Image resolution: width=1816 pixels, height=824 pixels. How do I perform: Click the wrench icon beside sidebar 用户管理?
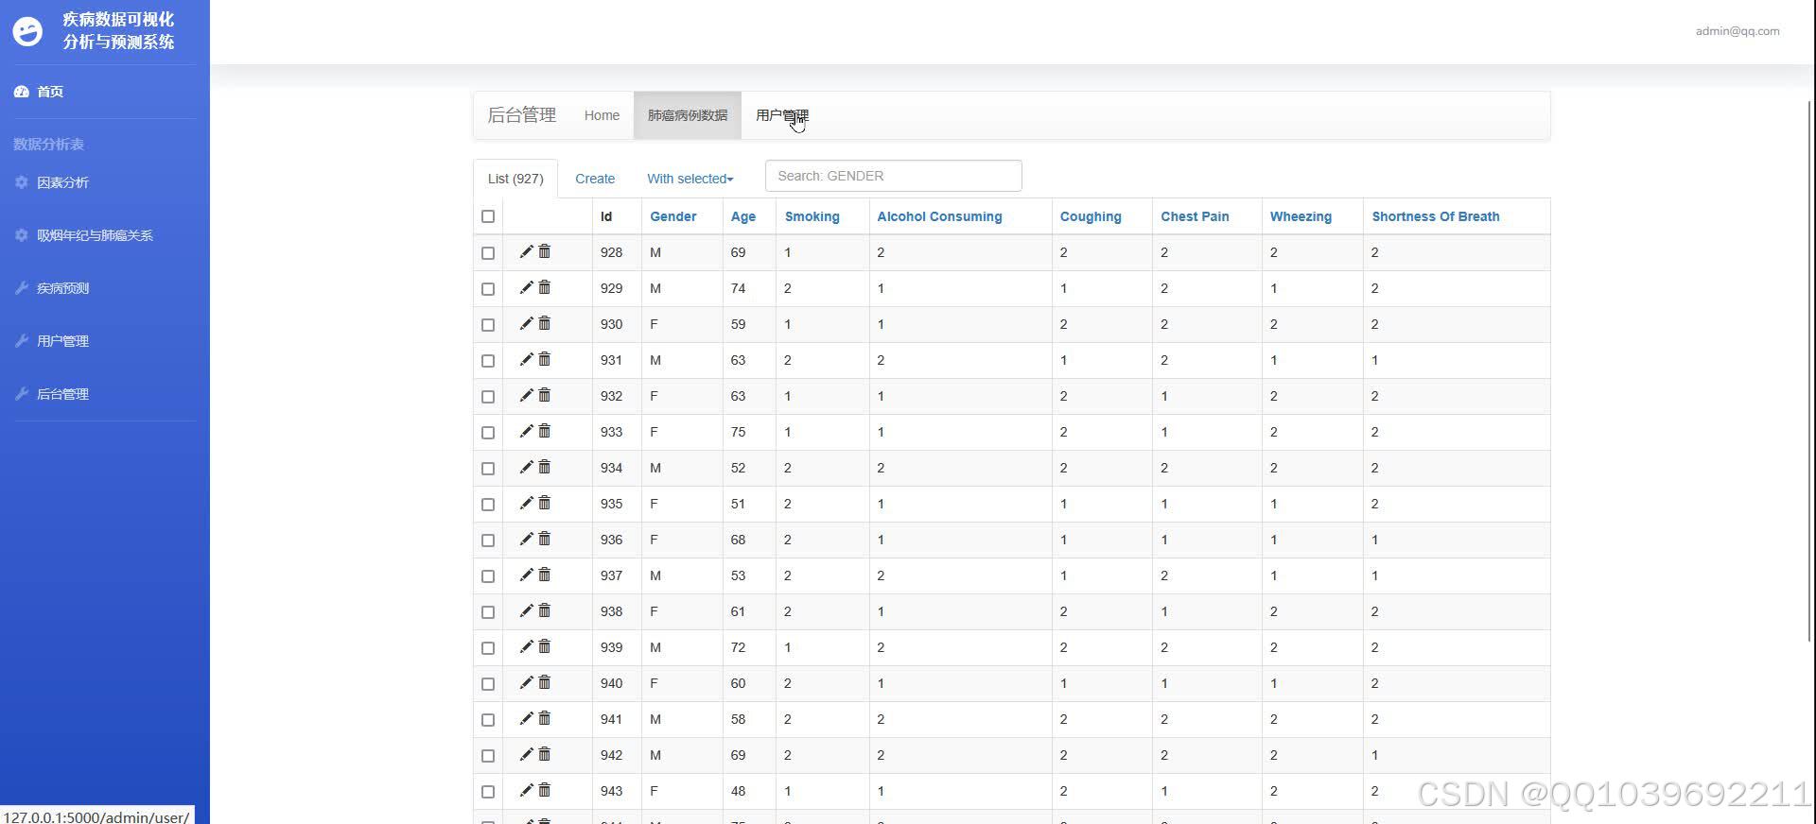[x=22, y=341]
